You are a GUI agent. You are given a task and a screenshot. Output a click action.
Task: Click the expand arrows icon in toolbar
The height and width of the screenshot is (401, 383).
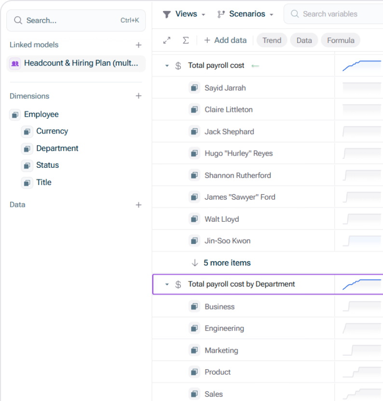coord(167,40)
